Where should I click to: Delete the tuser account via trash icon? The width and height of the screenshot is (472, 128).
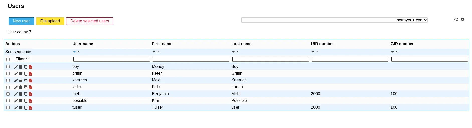click(21, 108)
